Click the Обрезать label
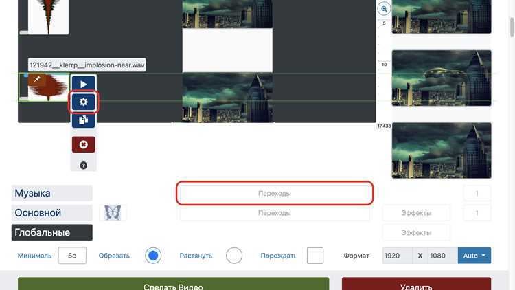The height and width of the screenshot is (290, 515). tap(114, 256)
